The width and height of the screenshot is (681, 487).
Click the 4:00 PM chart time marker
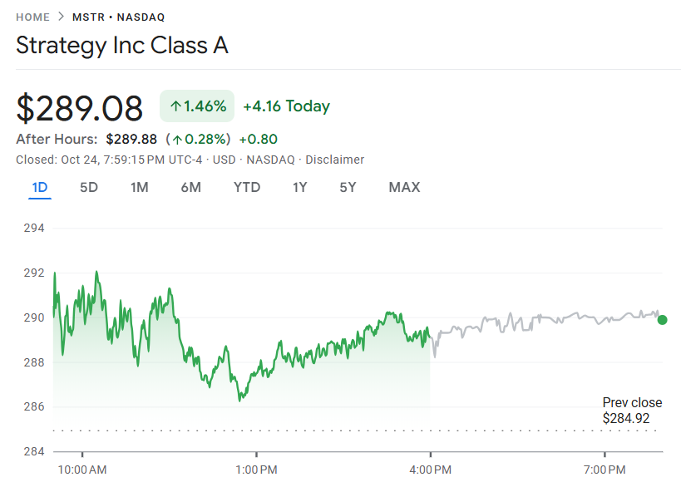point(430,470)
